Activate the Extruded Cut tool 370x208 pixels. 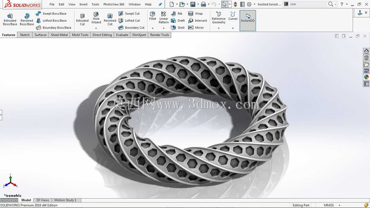(82, 19)
